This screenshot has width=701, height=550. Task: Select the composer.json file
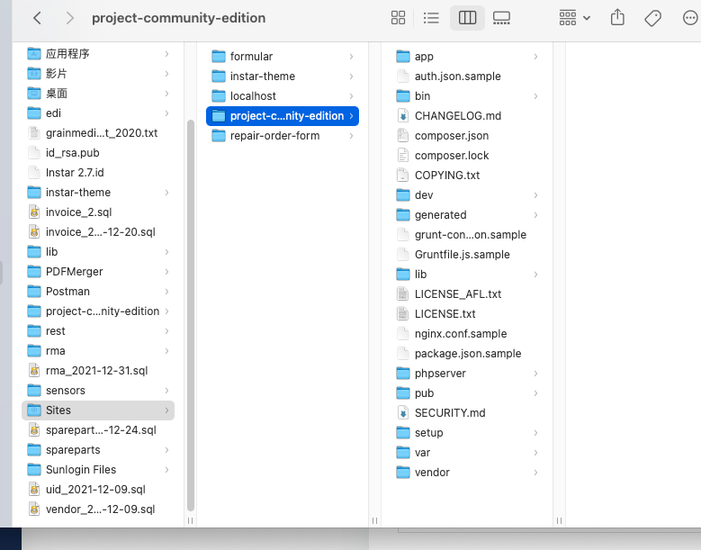pos(451,136)
